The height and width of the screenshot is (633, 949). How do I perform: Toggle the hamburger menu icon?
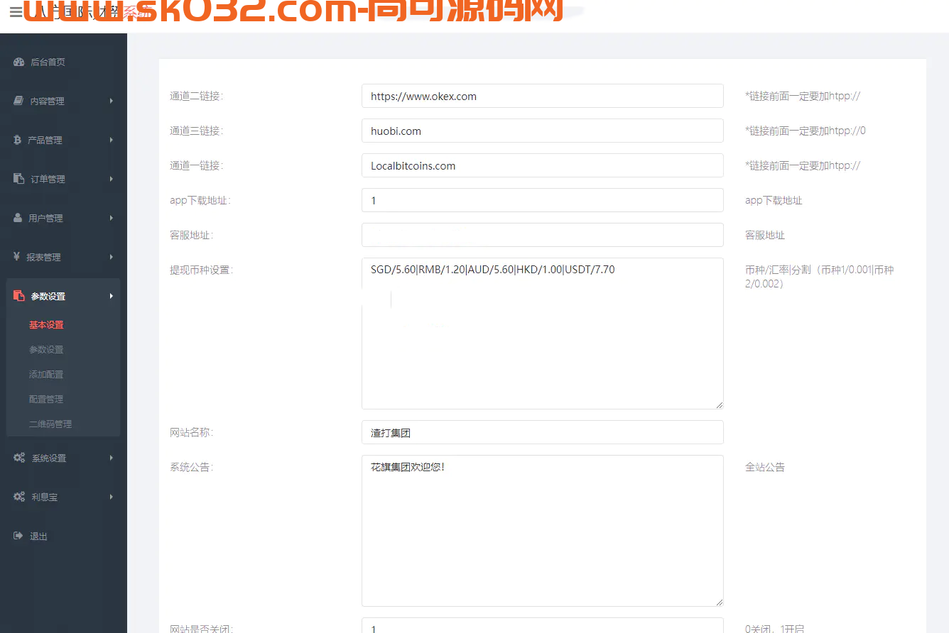[16, 12]
